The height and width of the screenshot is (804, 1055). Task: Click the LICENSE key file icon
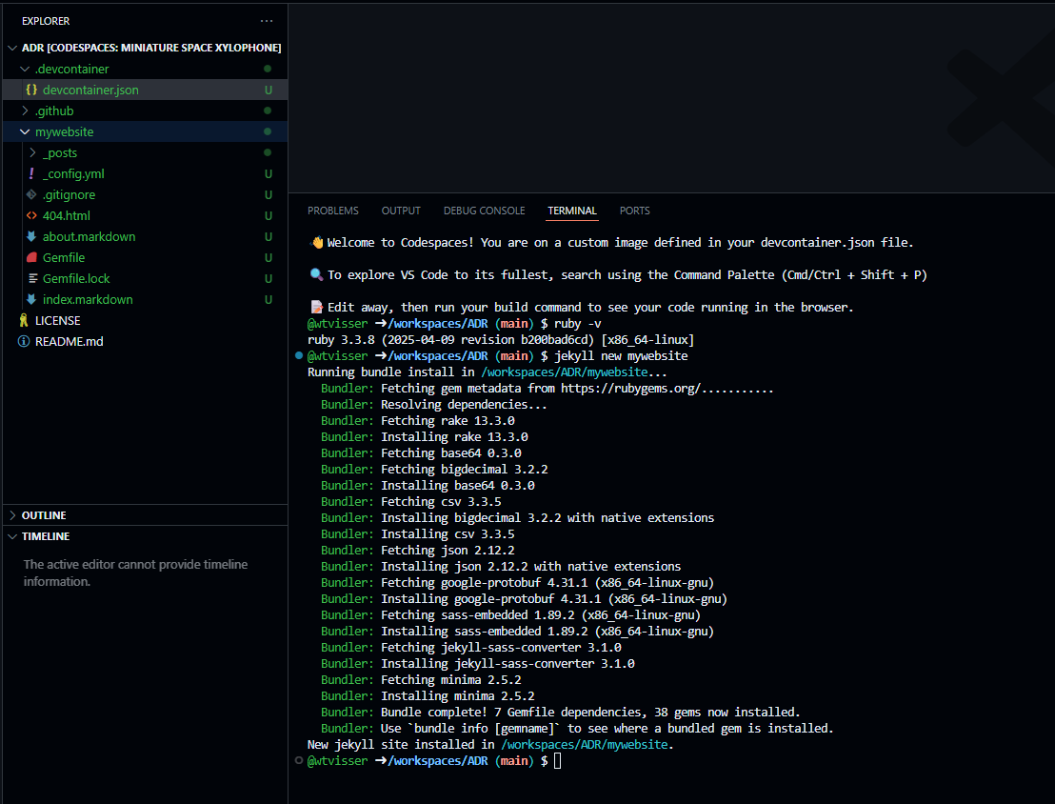click(24, 320)
